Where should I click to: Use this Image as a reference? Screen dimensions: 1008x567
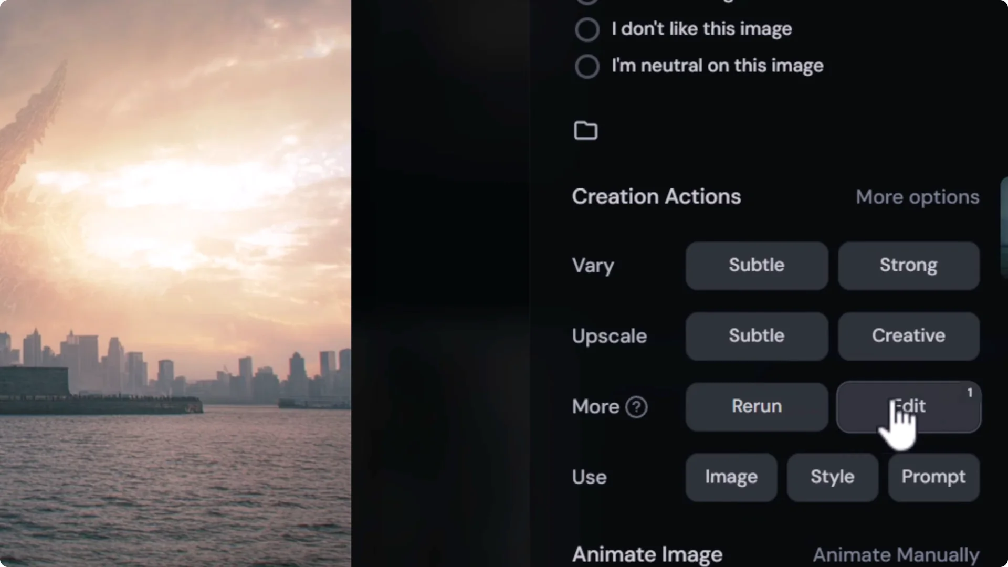click(x=731, y=477)
